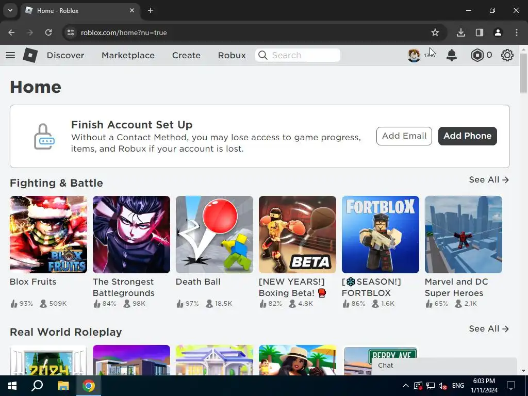Open the 2024 roleplay game thumbnail
Viewport: 528px width, 396px height.
click(x=48, y=360)
